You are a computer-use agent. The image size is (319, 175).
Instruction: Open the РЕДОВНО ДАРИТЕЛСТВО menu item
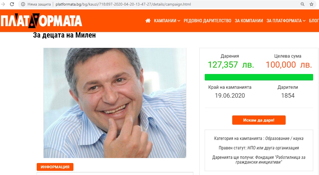pos(207,21)
